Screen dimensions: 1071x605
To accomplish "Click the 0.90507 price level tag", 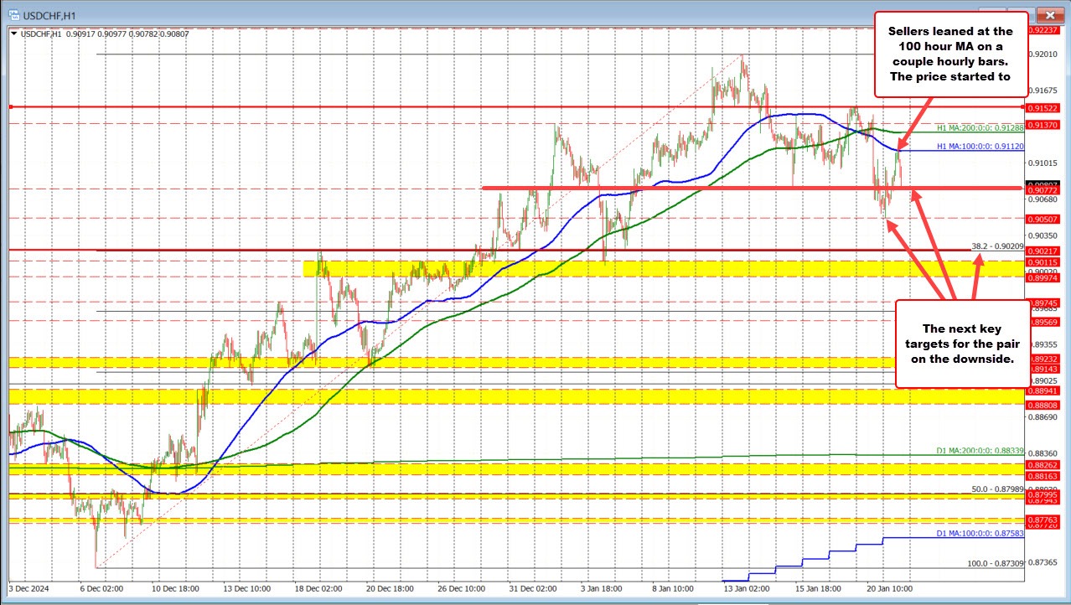I will (1043, 219).
